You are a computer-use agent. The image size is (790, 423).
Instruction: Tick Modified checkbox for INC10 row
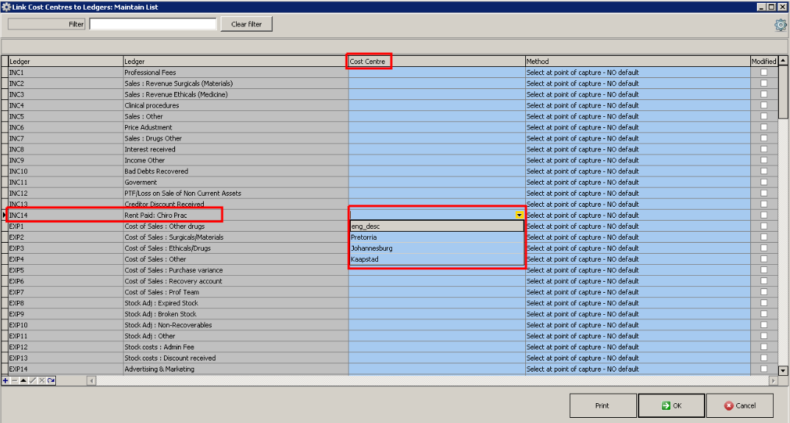coord(764,171)
